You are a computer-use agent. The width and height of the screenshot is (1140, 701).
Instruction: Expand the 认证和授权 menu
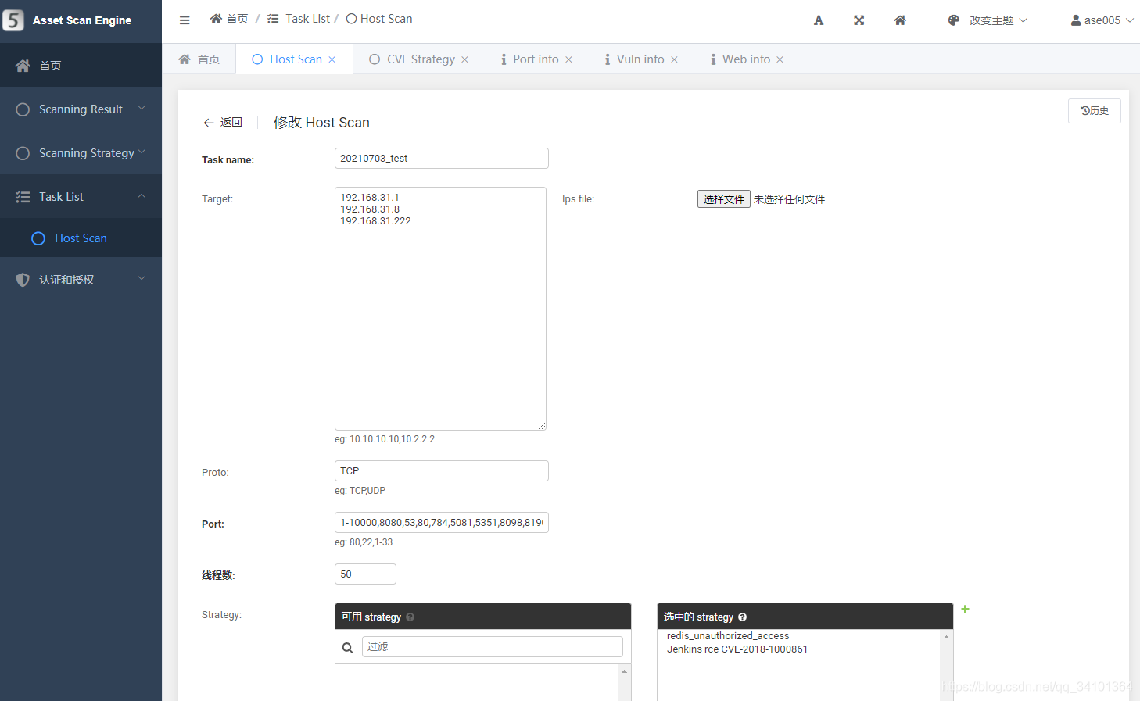(142, 279)
